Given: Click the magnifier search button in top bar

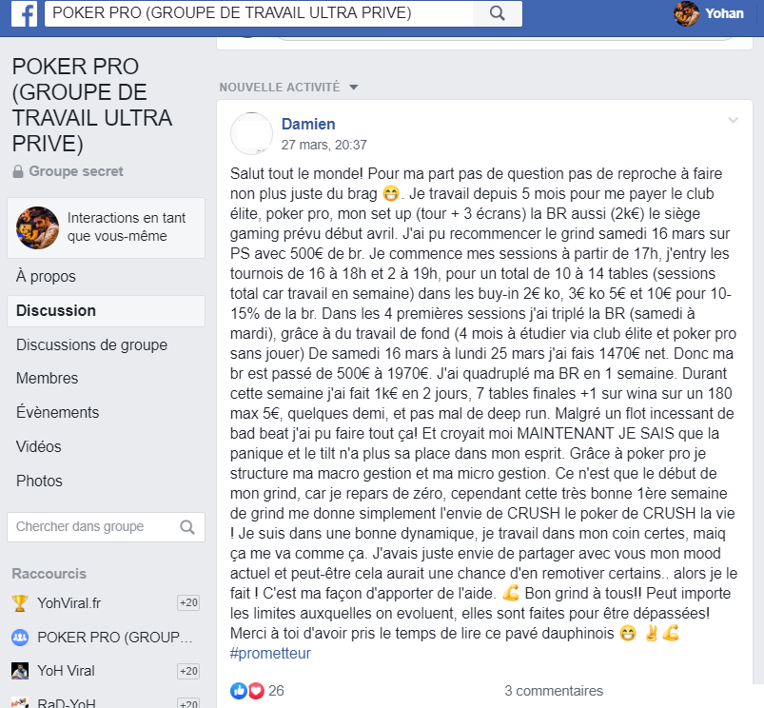Looking at the screenshot, I should tap(497, 13).
